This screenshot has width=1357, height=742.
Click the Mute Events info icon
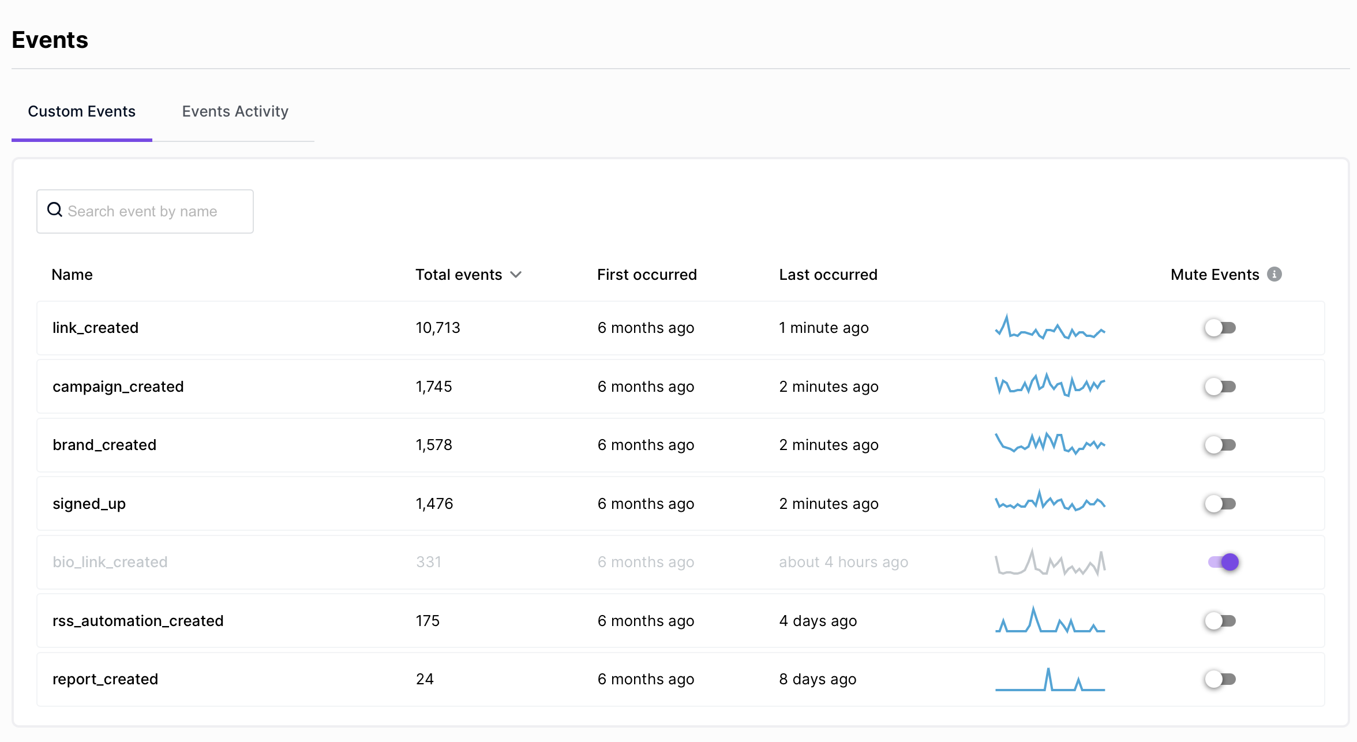click(1274, 275)
